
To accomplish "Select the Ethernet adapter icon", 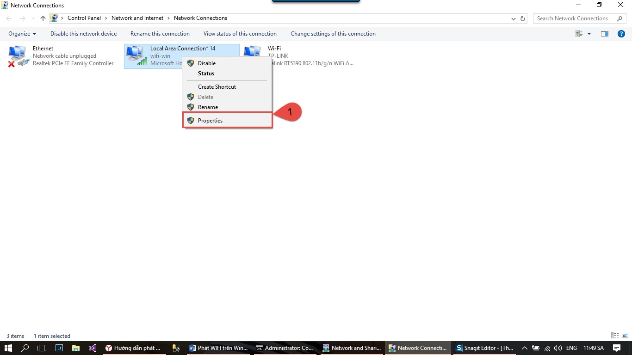I will point(19,56).
